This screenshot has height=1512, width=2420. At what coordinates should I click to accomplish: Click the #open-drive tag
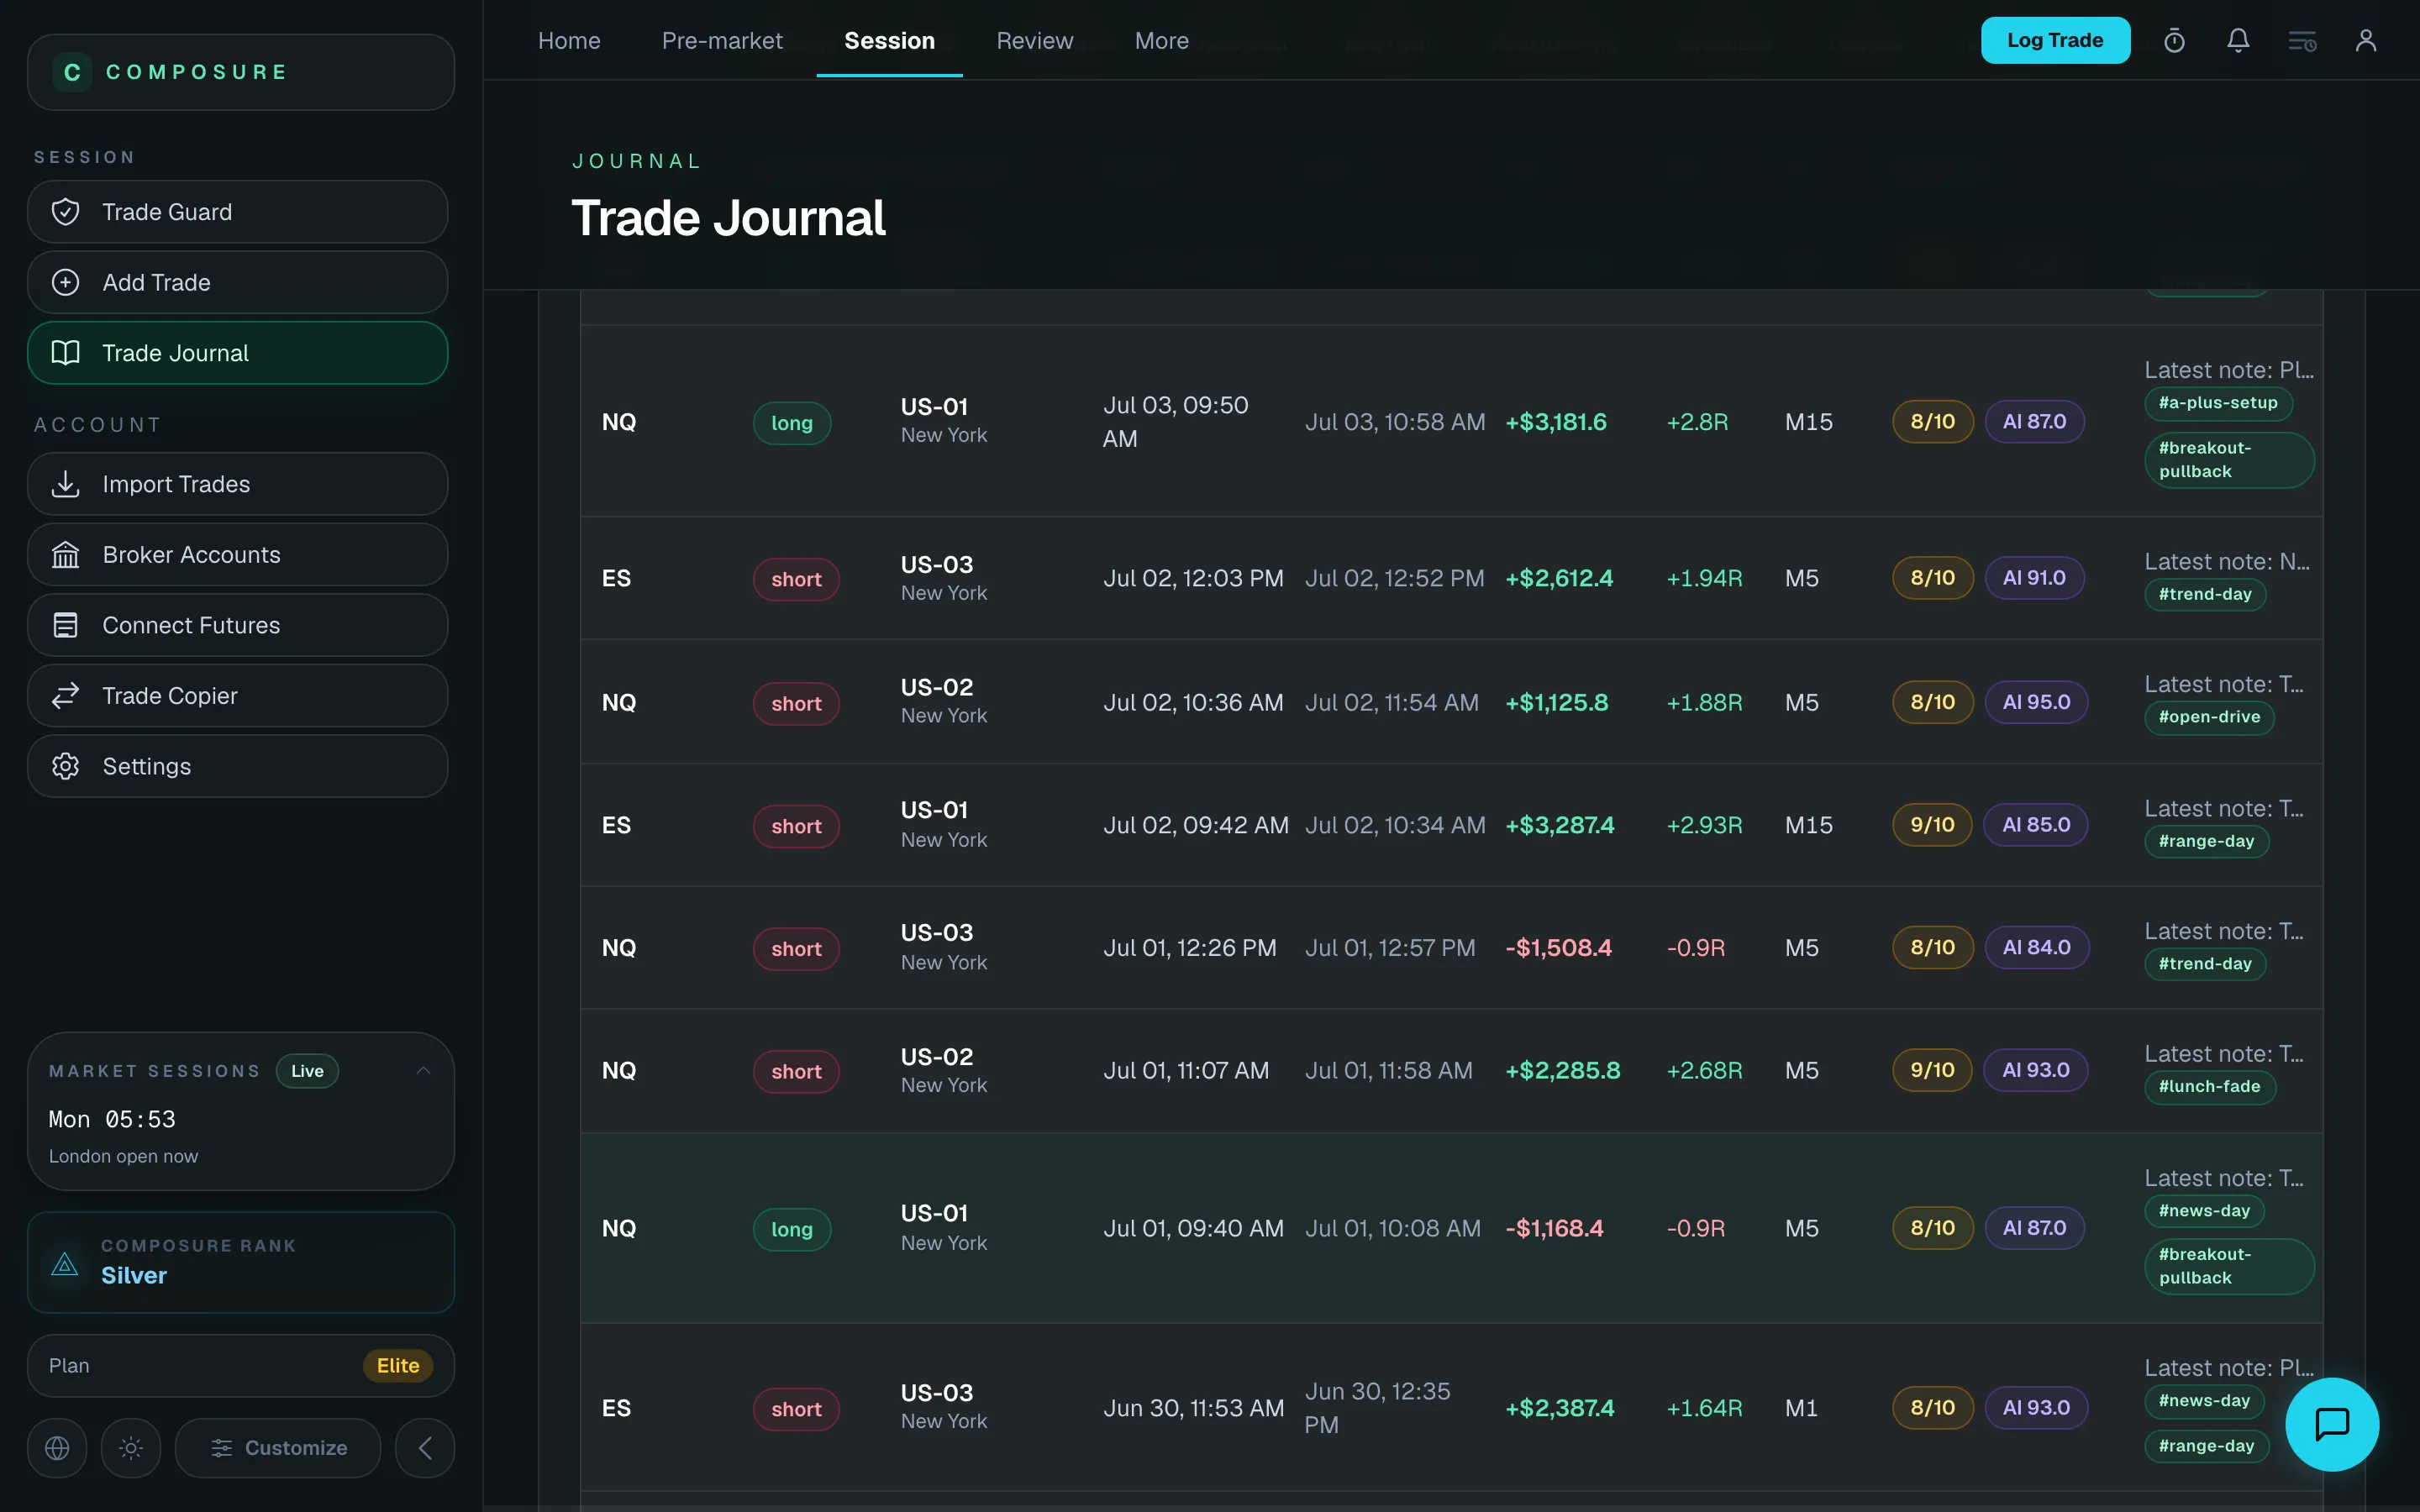(x=2209, y=717)
